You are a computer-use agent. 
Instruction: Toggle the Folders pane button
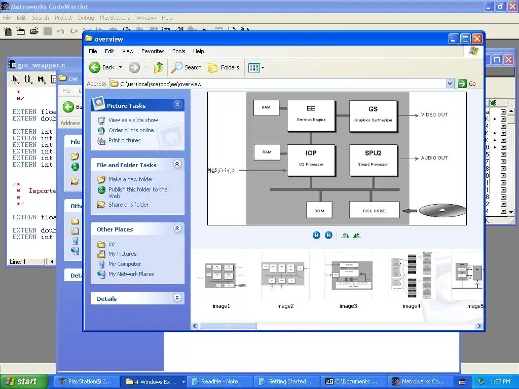pyautogui.click(x=224, y=67)
